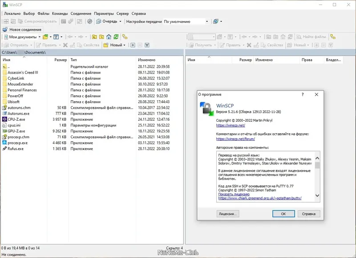The width and height of the screenshot is (356, 258).
Task: Open the Локально menu
Action: (x=12, y=14)
